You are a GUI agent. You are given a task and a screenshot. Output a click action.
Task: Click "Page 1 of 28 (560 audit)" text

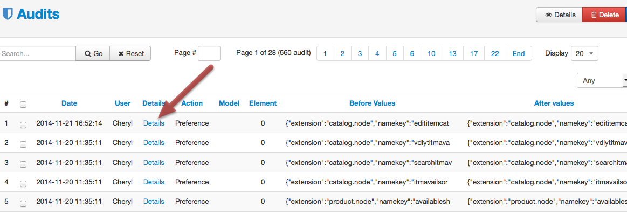click(273, 53)
